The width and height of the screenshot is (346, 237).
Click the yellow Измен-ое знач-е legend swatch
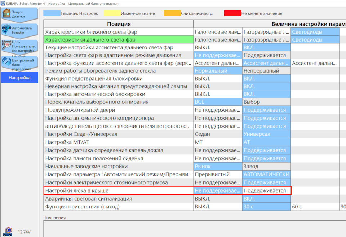point(112,13)
